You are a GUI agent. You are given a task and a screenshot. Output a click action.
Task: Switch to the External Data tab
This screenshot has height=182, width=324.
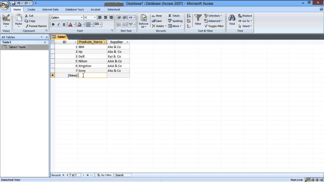tap(50, 9)
